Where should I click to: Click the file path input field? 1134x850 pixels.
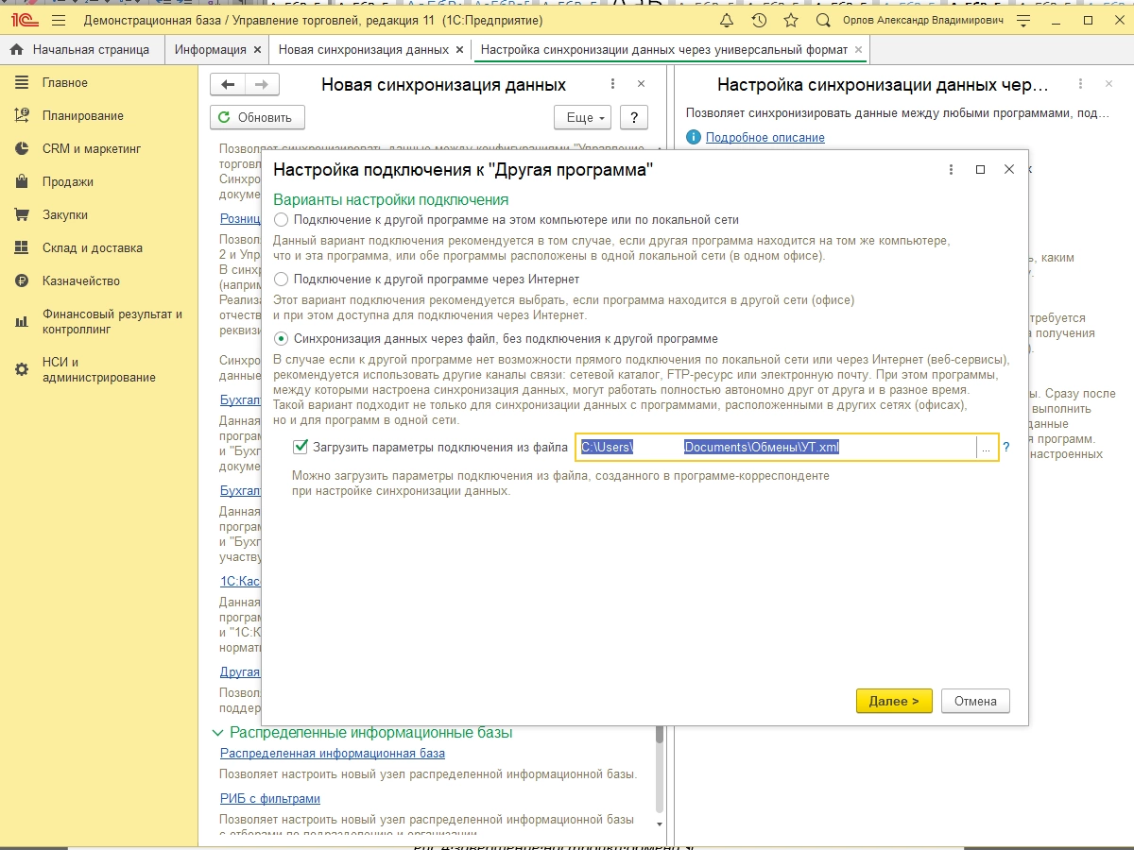[775, 448]
